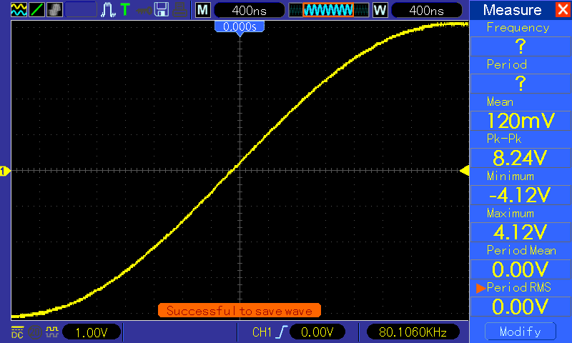Click the Modify button
572x343 pixels.
point(521,332)
